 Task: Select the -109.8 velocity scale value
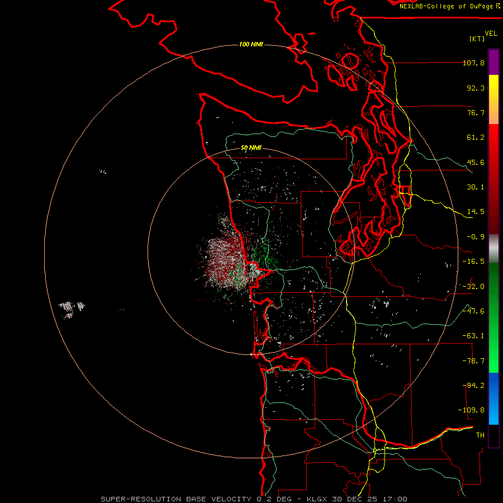pyautogui.click(x=471, y=410)
